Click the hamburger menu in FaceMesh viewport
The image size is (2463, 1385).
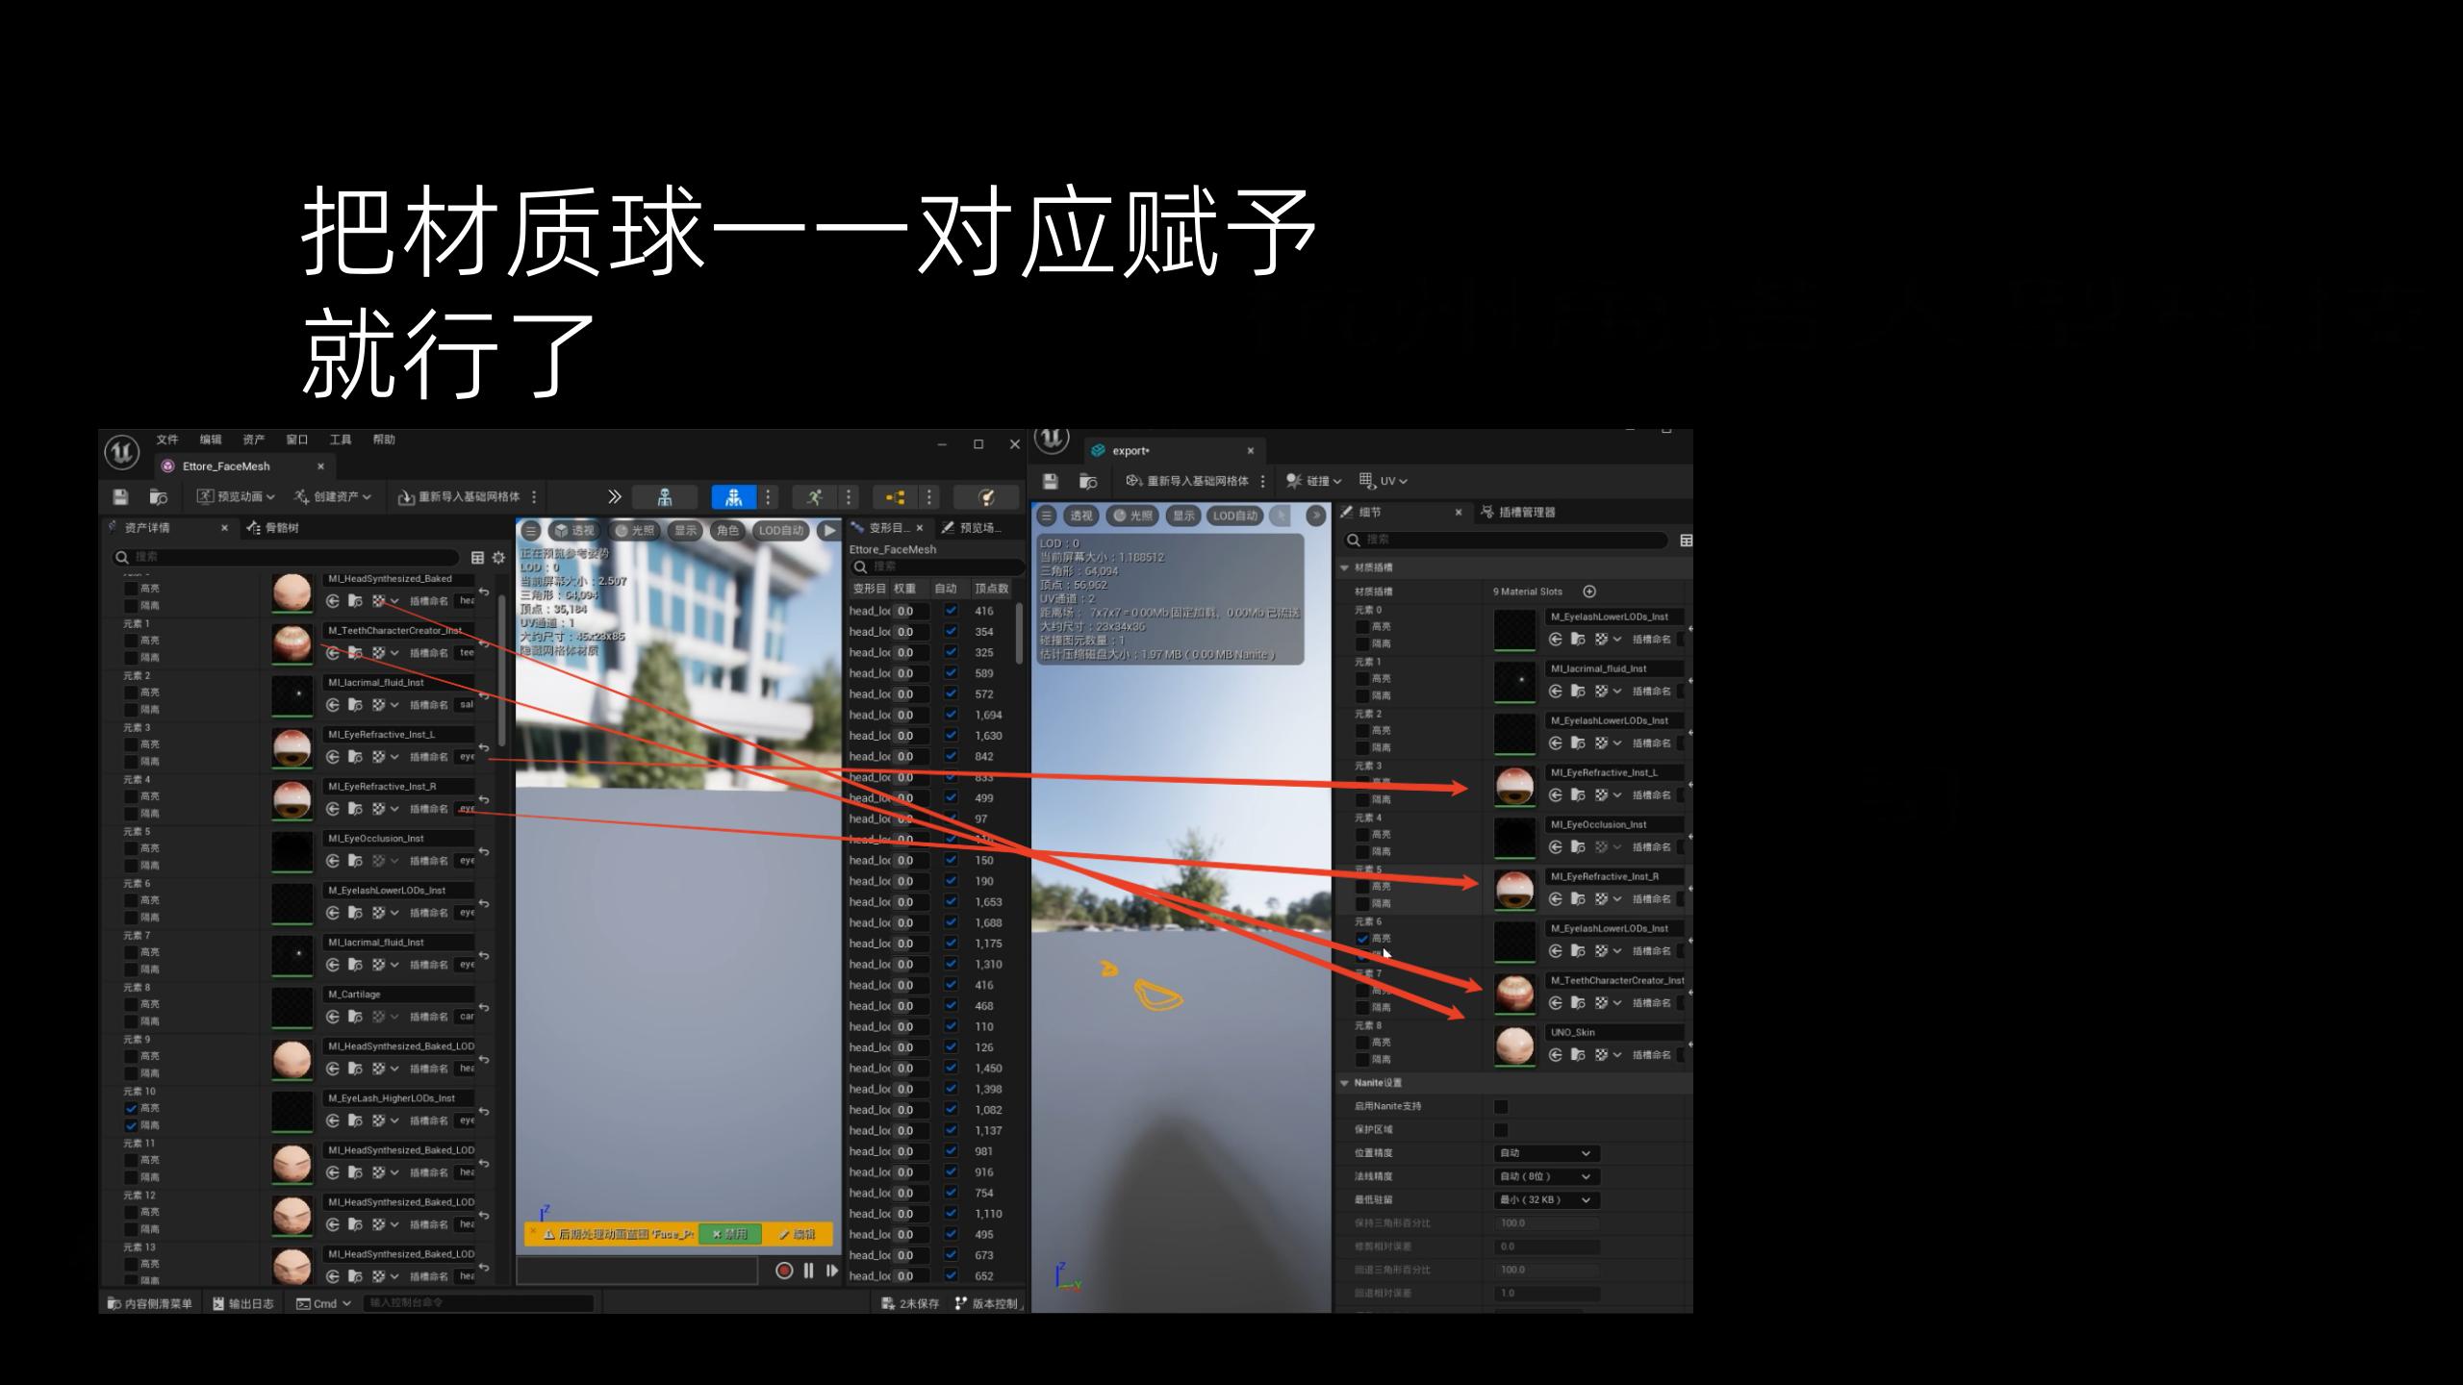click(531, 530)
